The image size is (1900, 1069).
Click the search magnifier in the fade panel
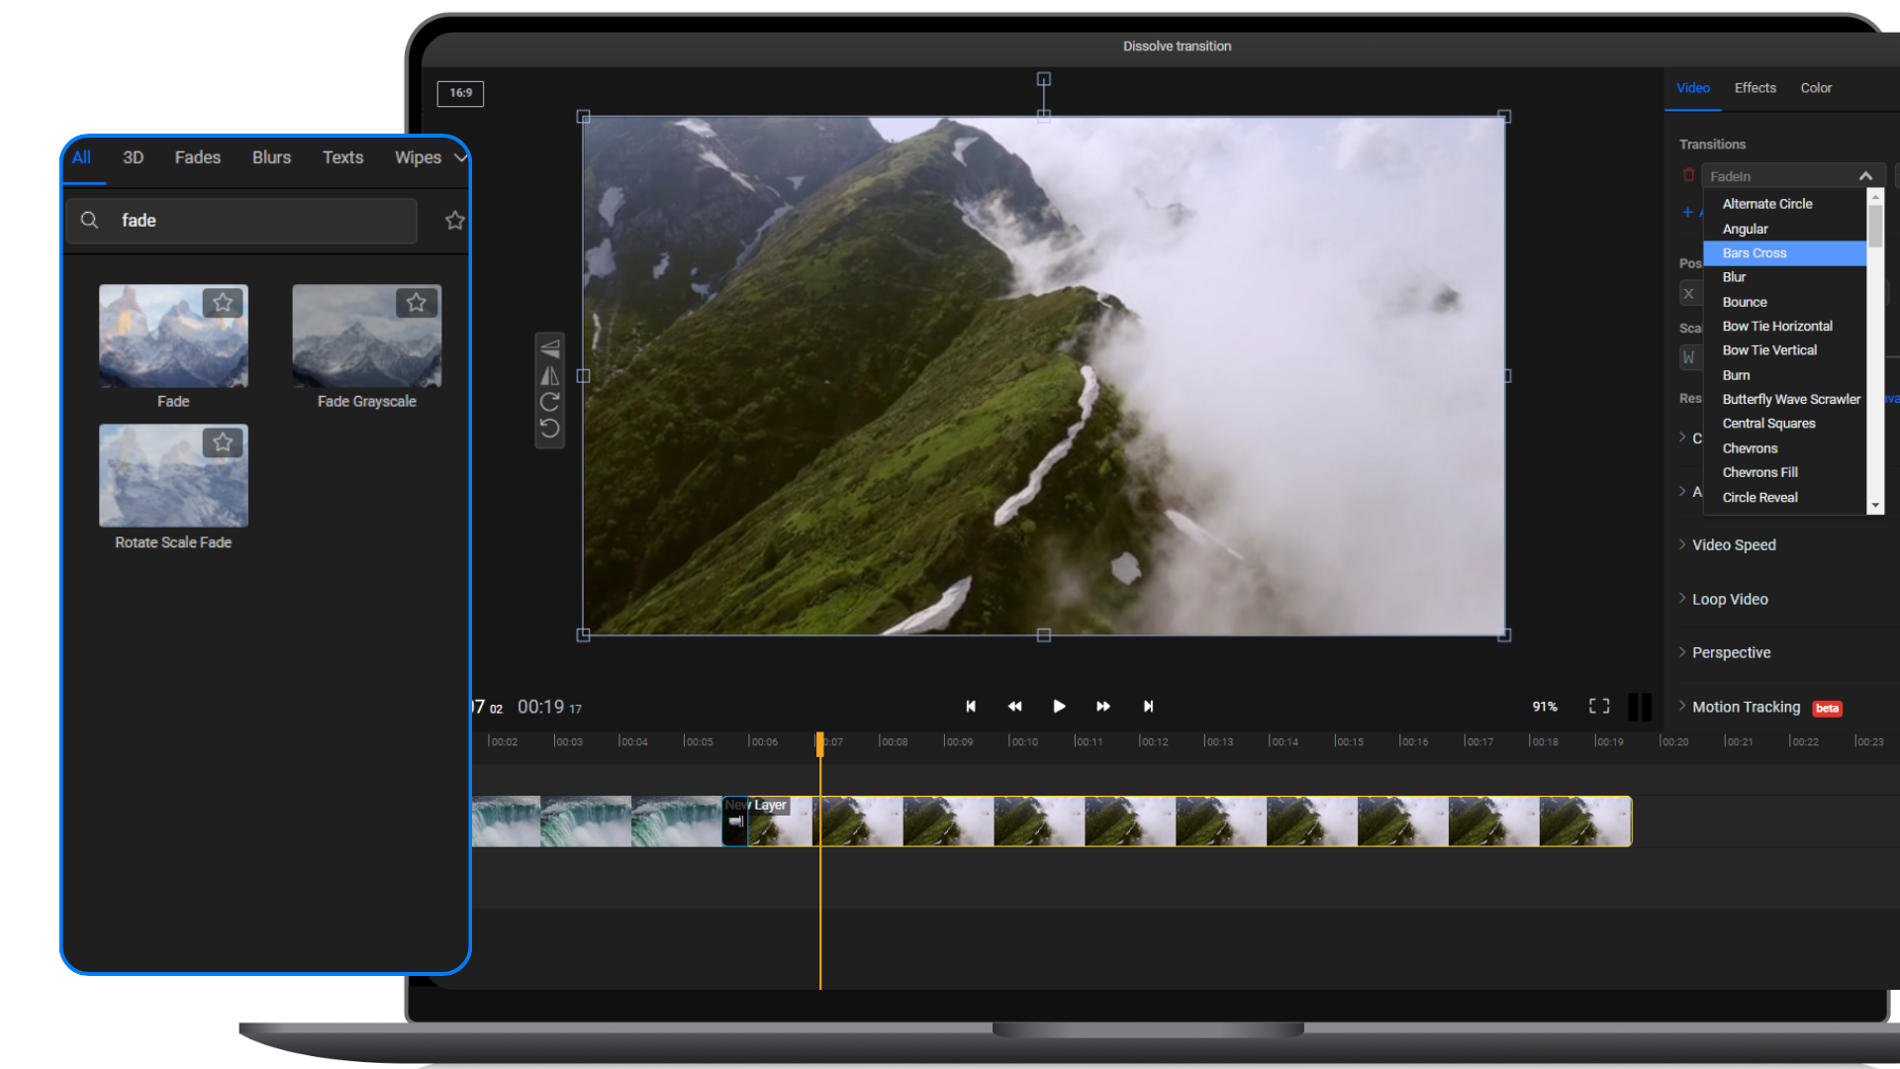click(90, 221)
